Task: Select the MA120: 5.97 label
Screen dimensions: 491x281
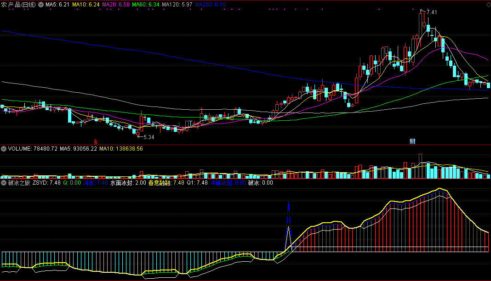Action: click(177, 5)
